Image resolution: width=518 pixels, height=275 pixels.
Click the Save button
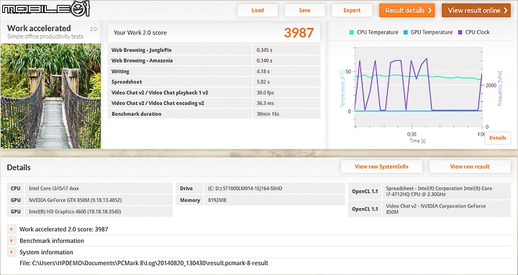tap(304, 10)
